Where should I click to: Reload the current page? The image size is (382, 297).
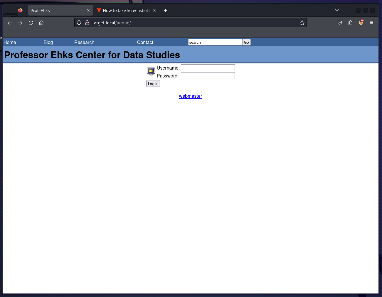tap(31, 23)
